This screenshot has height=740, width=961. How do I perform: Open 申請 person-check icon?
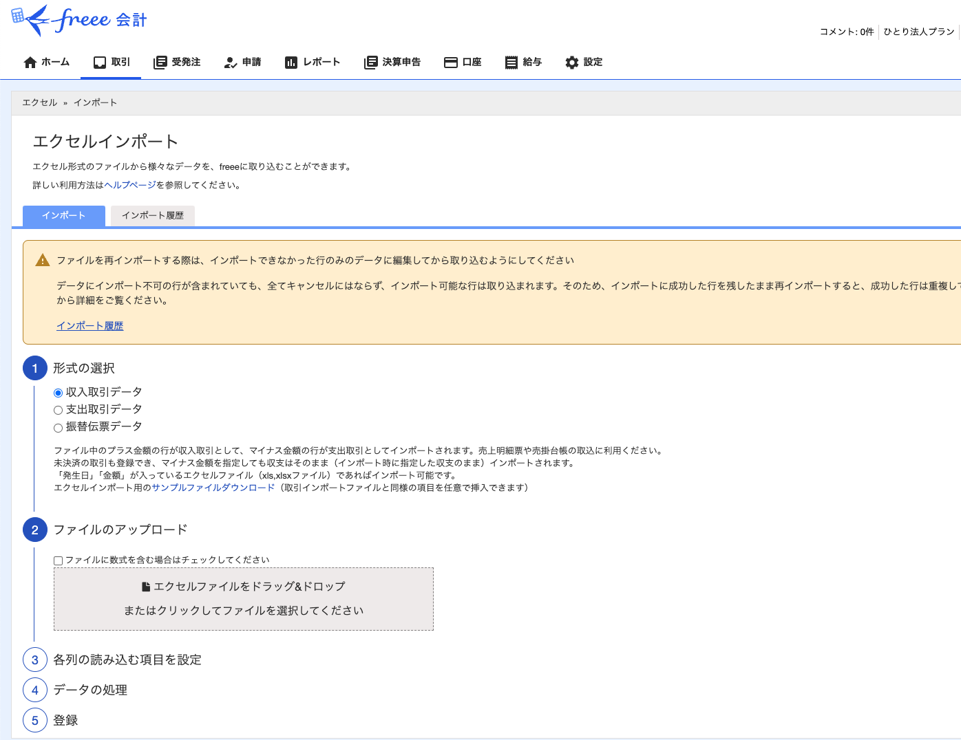(x=231, y=63)
